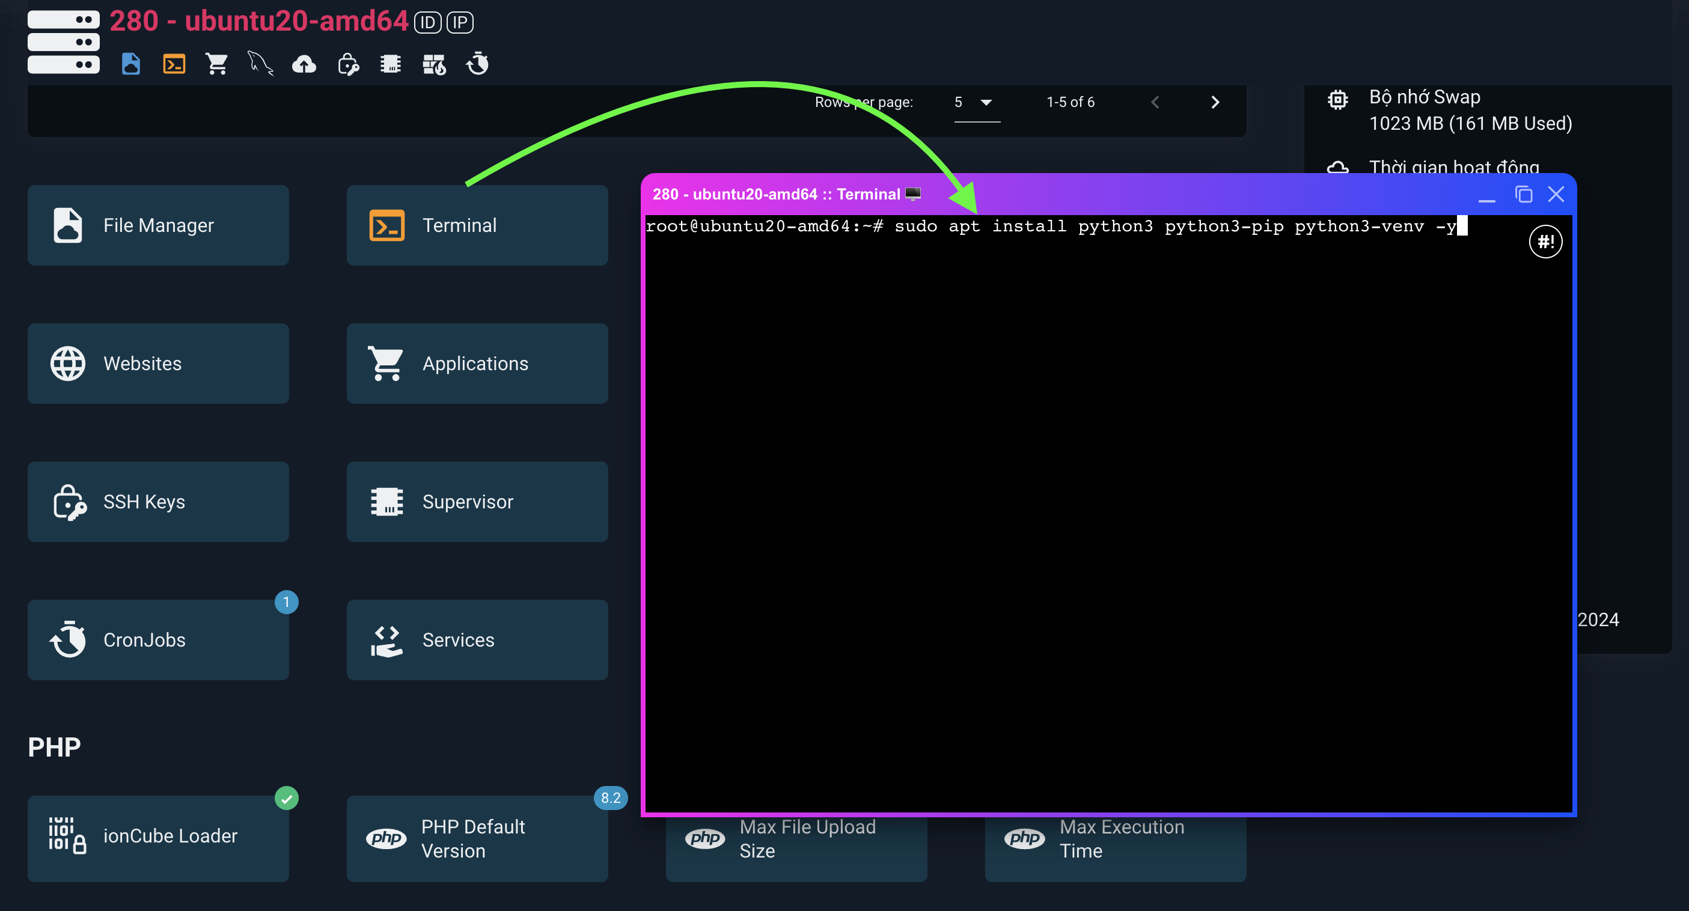This screenshot has width=1689, height=911.
Task: Go to the previous table page
Action: [x=1155, y=102]
